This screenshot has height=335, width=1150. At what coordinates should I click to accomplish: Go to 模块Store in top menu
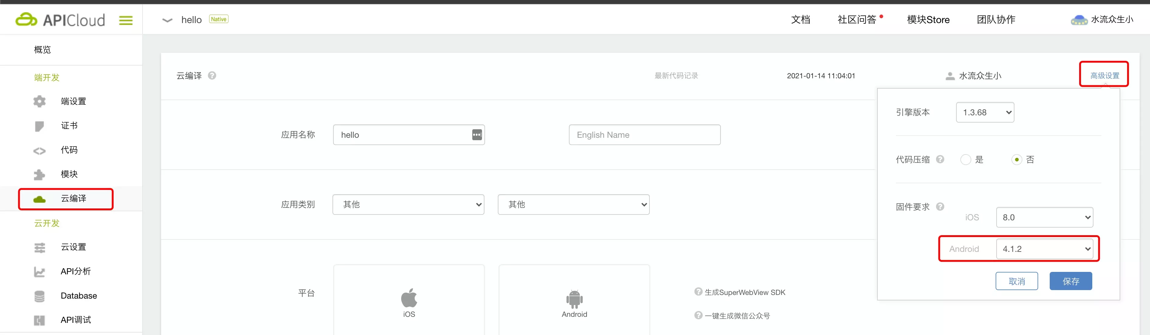pos(928,20)
